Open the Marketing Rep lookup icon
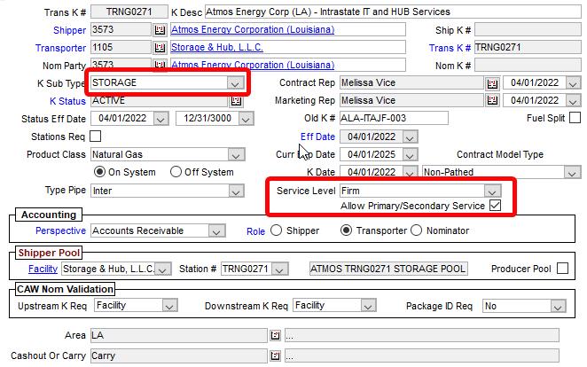This screenshot has width=587, height=367. coord(492,101)
